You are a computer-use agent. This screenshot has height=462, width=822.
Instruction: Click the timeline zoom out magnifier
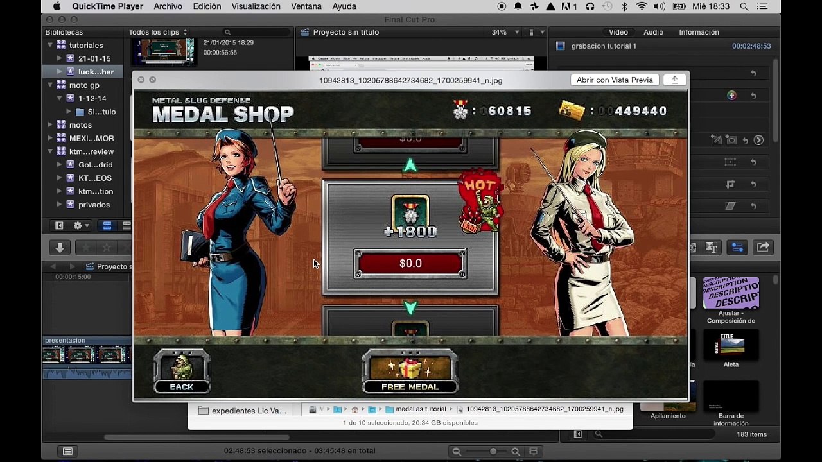point(457,452)
